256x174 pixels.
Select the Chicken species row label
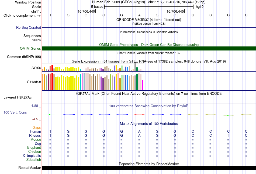coord(34,151)
